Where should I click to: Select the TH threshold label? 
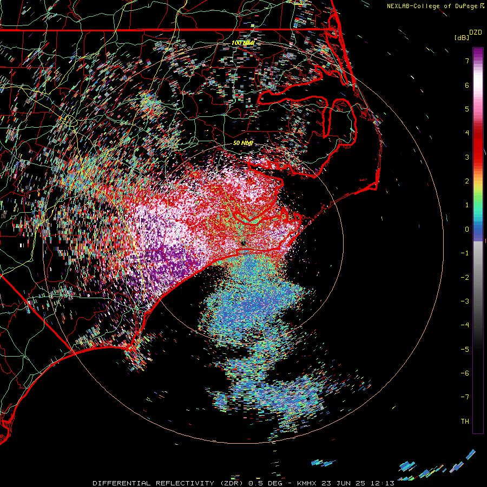pyautogui.click(x=465, y=422)
